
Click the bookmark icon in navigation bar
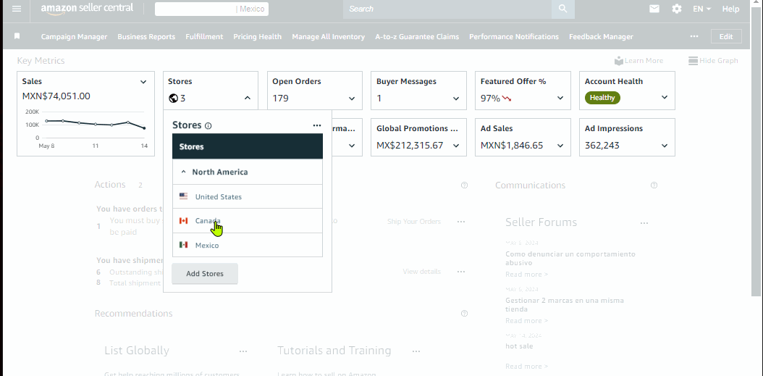(17, 36)
